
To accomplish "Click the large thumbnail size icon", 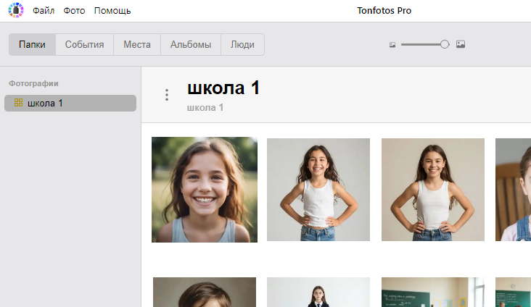I will point(461,44).
